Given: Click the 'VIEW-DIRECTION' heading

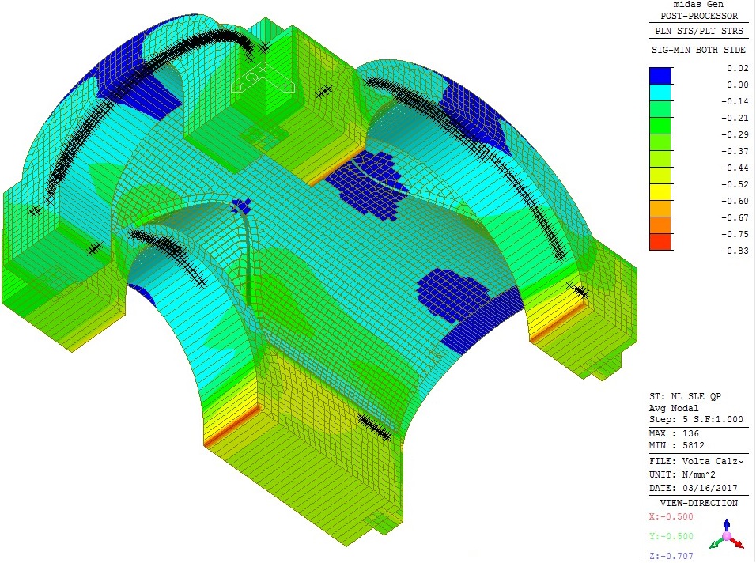Looking at the screenshot, I should 698,503.
